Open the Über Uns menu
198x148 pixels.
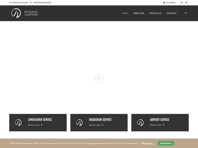pyautogui.click(x=139, y=13)
